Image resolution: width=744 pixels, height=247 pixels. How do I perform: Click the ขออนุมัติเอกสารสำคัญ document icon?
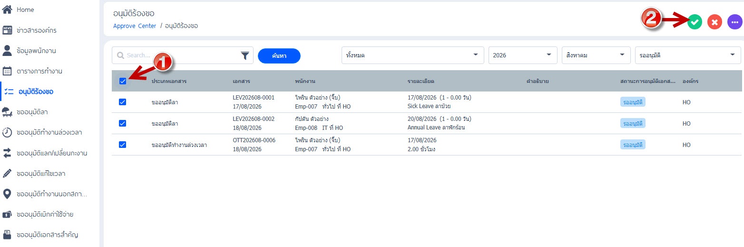(7, 235)
